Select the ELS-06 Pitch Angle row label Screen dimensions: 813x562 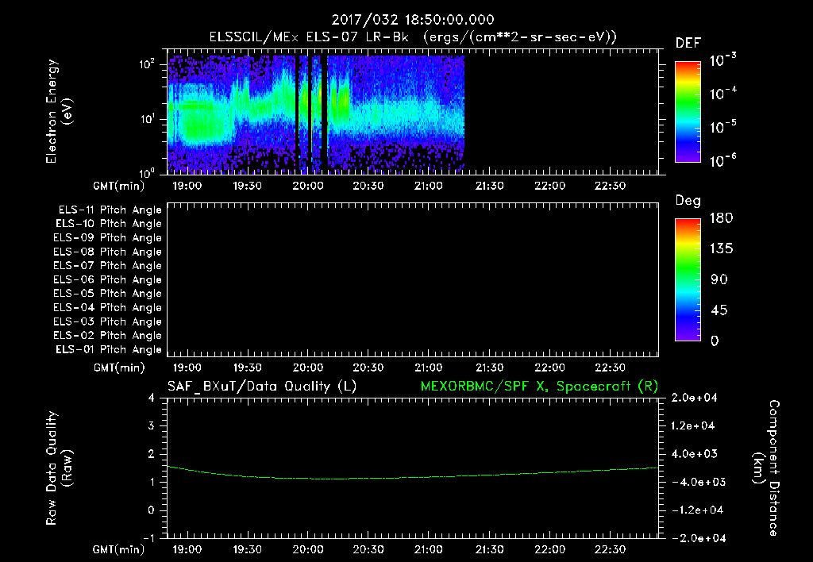click(107, 279)
